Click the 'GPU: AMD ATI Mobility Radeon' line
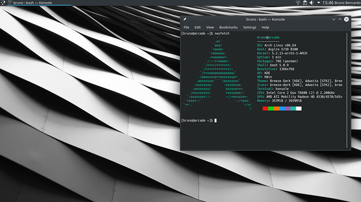 [300, 97]
